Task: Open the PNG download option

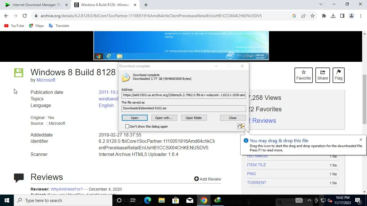Action: (x=251, y=174)
